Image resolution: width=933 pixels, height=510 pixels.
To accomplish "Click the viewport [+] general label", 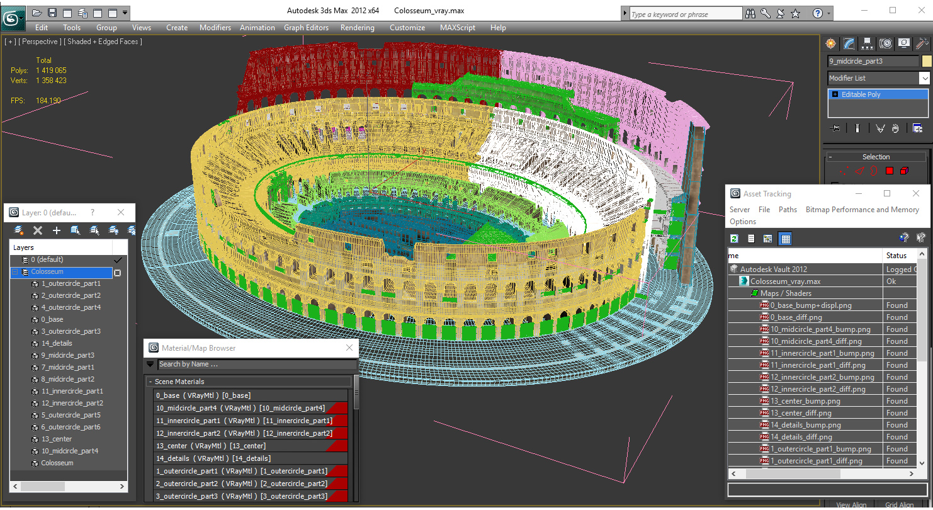I will tap(10, 42).
